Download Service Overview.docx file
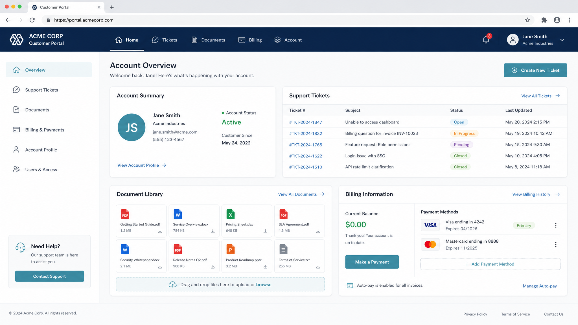 point(213,231)
